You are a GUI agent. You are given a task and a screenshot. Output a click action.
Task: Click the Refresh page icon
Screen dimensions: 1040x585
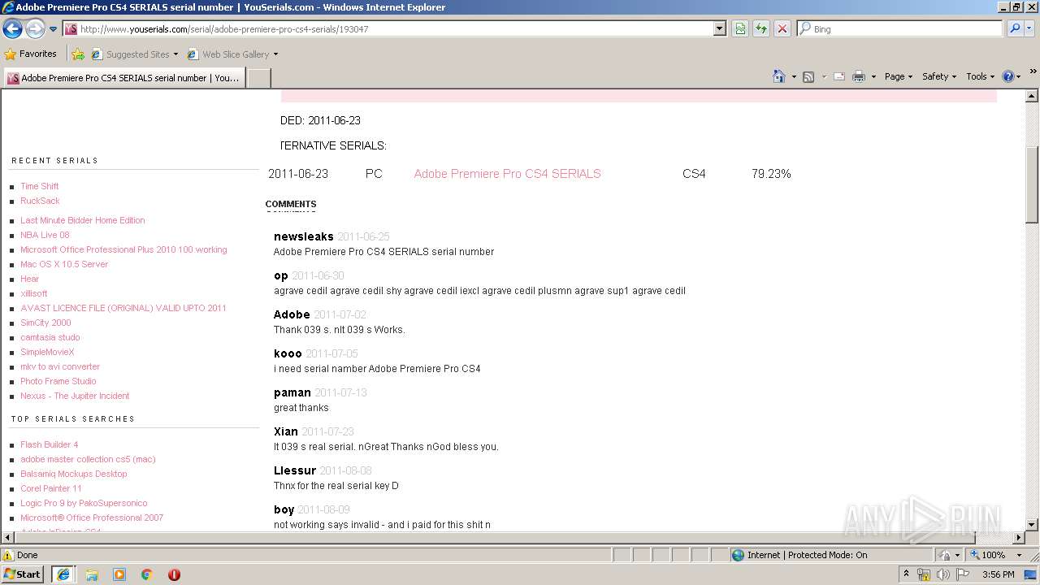click(x=761, y=28)
